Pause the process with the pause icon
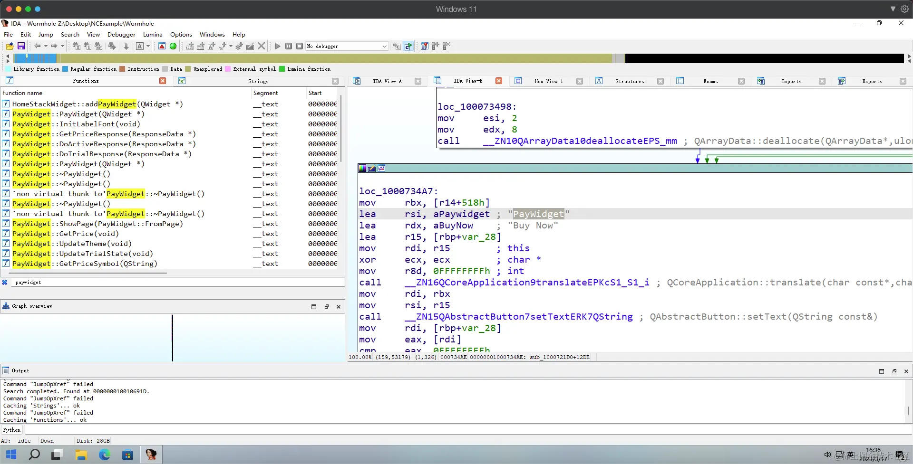913x464 pixels. tap(289, 46)
